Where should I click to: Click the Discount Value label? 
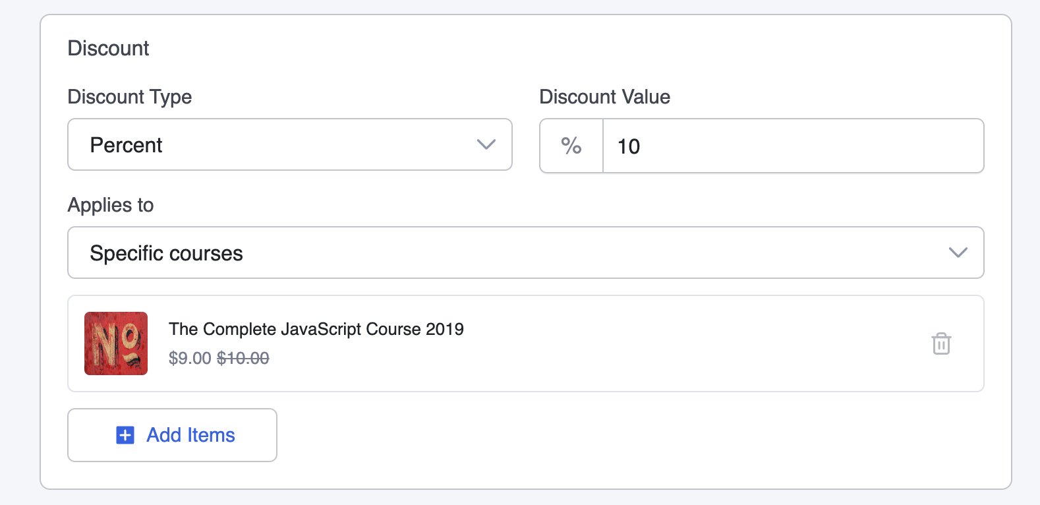[x=604, y=97]
